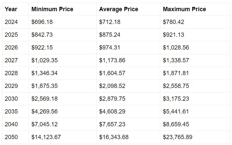The width and height of the screenshot is (232, 145).
Task: Select the $7,657.23 average price cell
Action: 112,124
